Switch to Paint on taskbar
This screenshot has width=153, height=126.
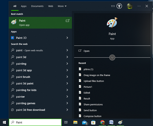click(120, 122)
